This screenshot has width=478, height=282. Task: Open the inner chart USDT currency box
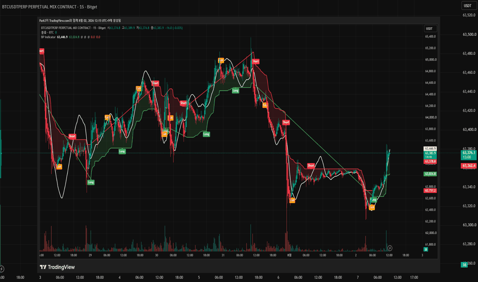pos(430,29)
